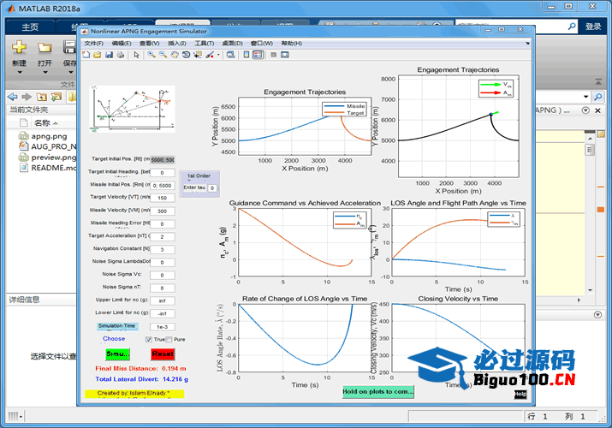Expand the 打开 (Open) dropdown arrow

click(45, 74)
